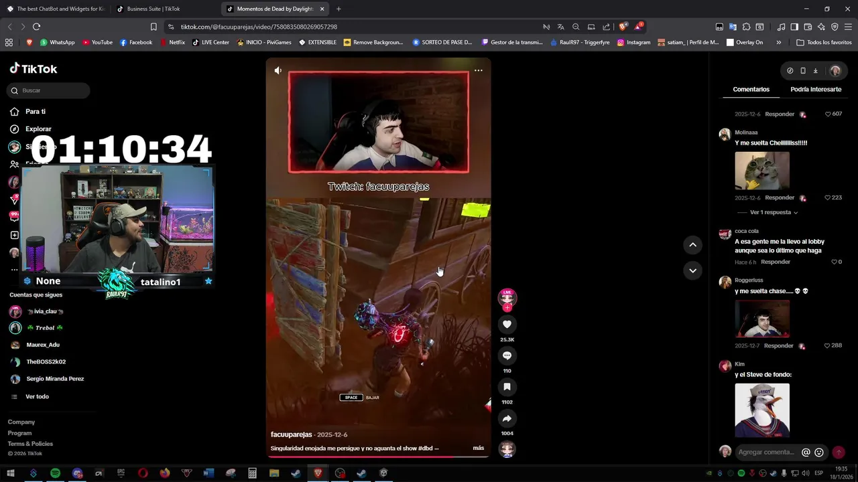The height and width of the screenshot is (482, 858).
Task: Like the comment with 607 likes
Action: click(833, 114)
